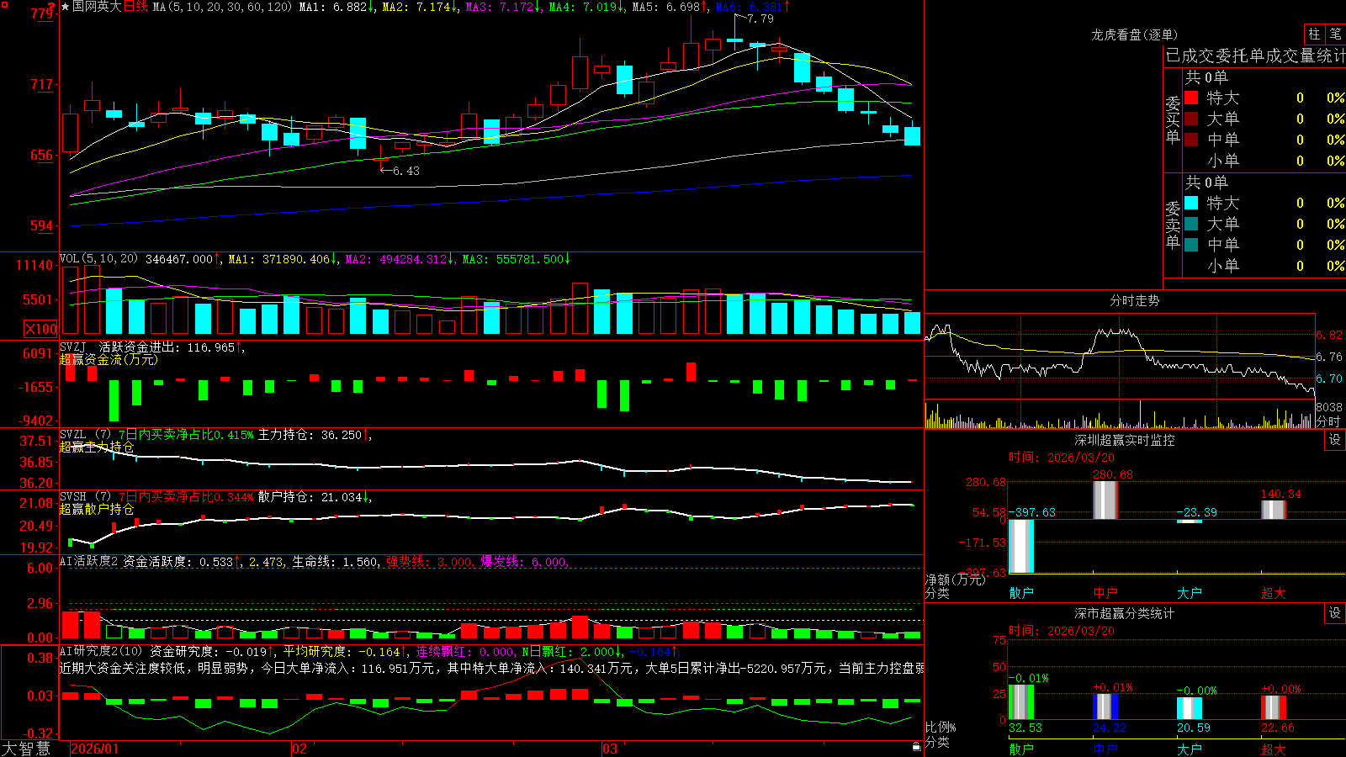Click the 超赢资金流(万元) label
The height and width of the screenshot is (757, 1346).
(109, 359)
